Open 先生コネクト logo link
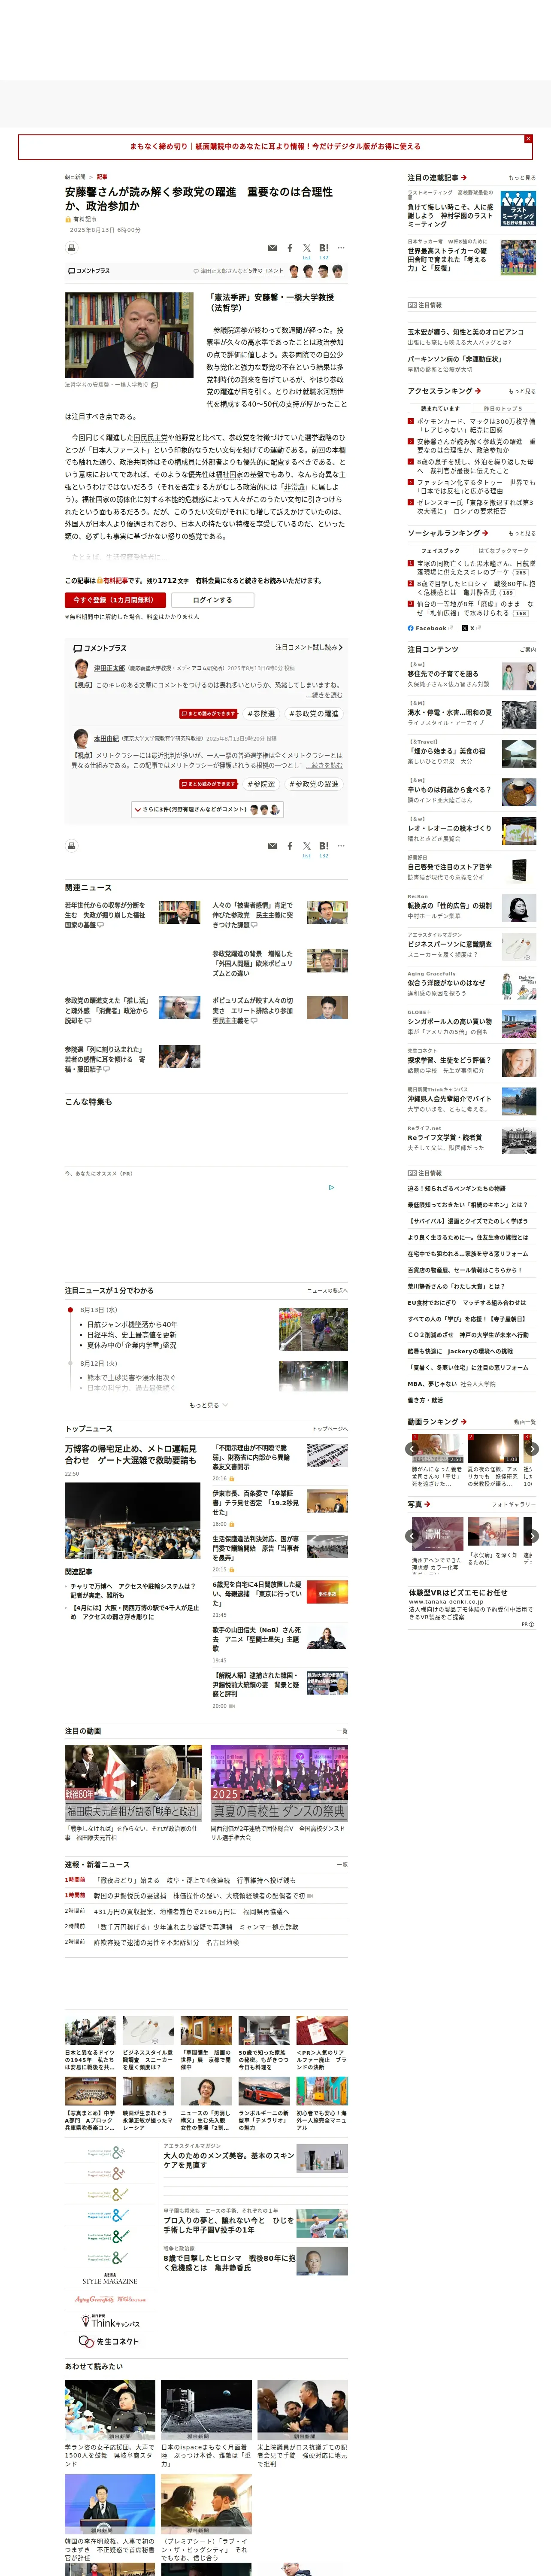 point(109,2342)
